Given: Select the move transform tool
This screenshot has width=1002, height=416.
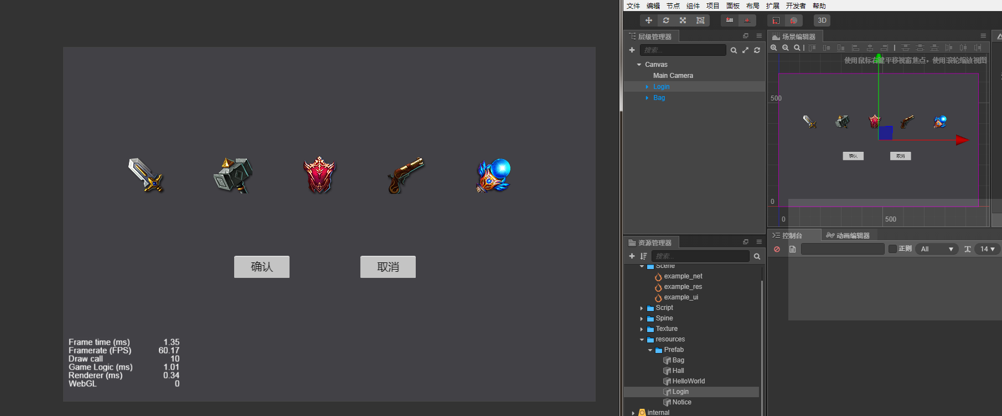Looking at the screenshot, I should click(x=649, y=20).
